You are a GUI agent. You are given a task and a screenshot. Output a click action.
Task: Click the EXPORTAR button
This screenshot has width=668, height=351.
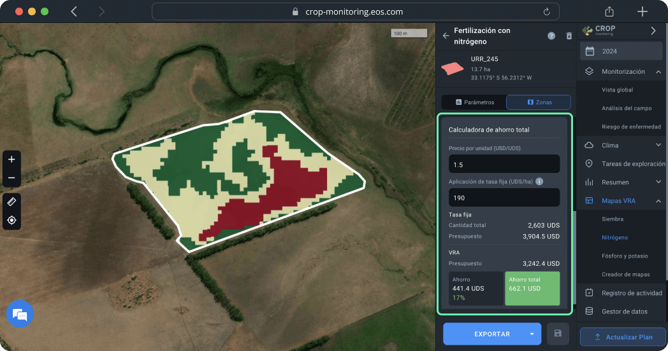point(484,334)
